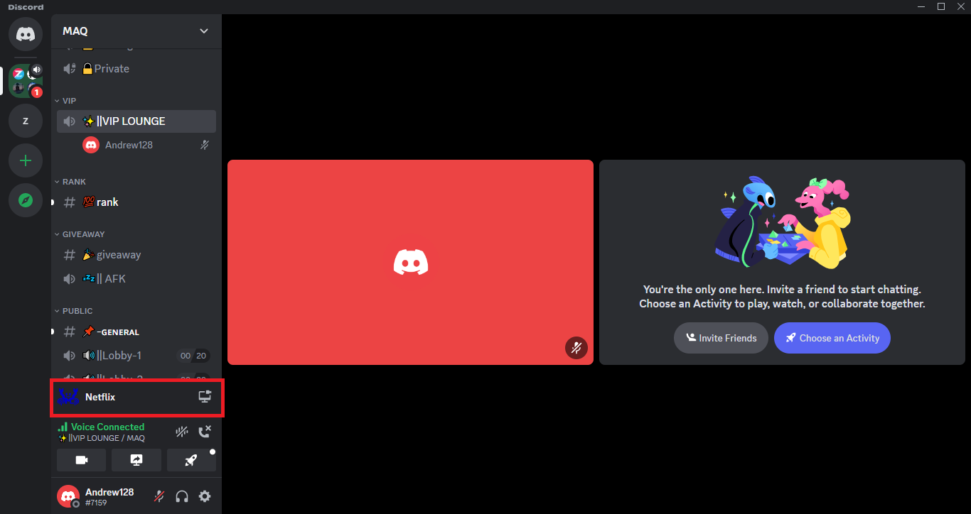Toggle noise suppression next to Voice Connected
This screenshot has height=514, width=971.
click(182, 432)
